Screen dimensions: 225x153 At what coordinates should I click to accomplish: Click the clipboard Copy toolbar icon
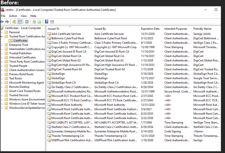coord(27,22)
